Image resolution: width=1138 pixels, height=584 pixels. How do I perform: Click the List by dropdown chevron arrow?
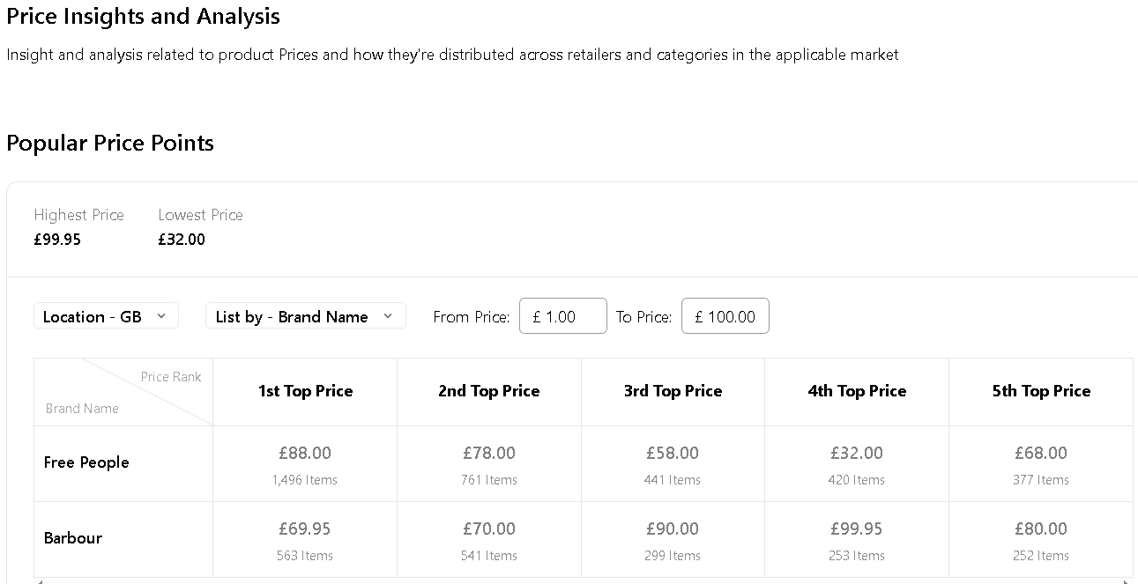pyautogui.click(x=388, y=316)
